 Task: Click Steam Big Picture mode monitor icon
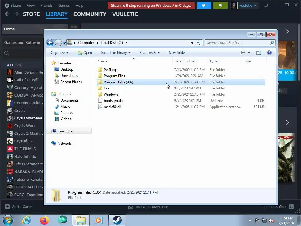[x=266, y=6]
